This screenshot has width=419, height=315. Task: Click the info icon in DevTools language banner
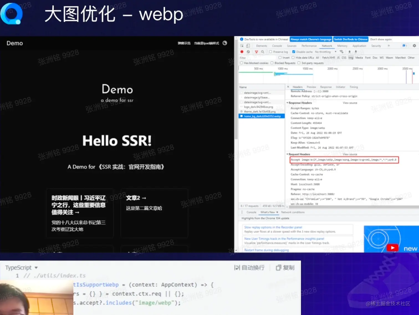241,39
